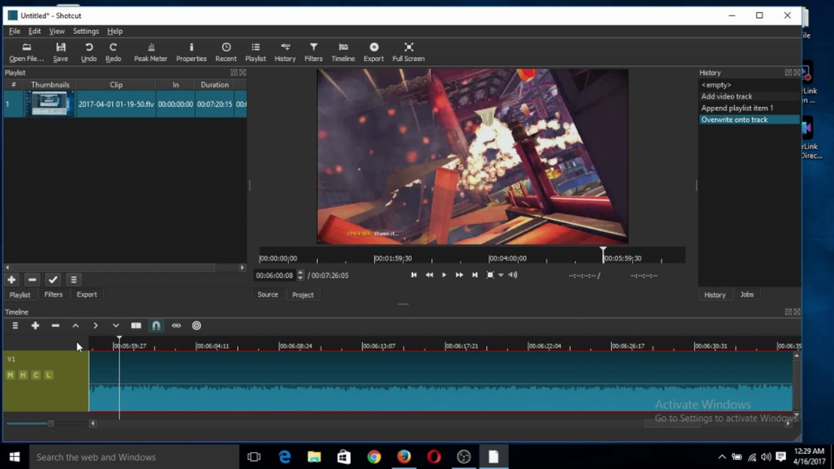Open the Settings menu

(x=85, y=31)
